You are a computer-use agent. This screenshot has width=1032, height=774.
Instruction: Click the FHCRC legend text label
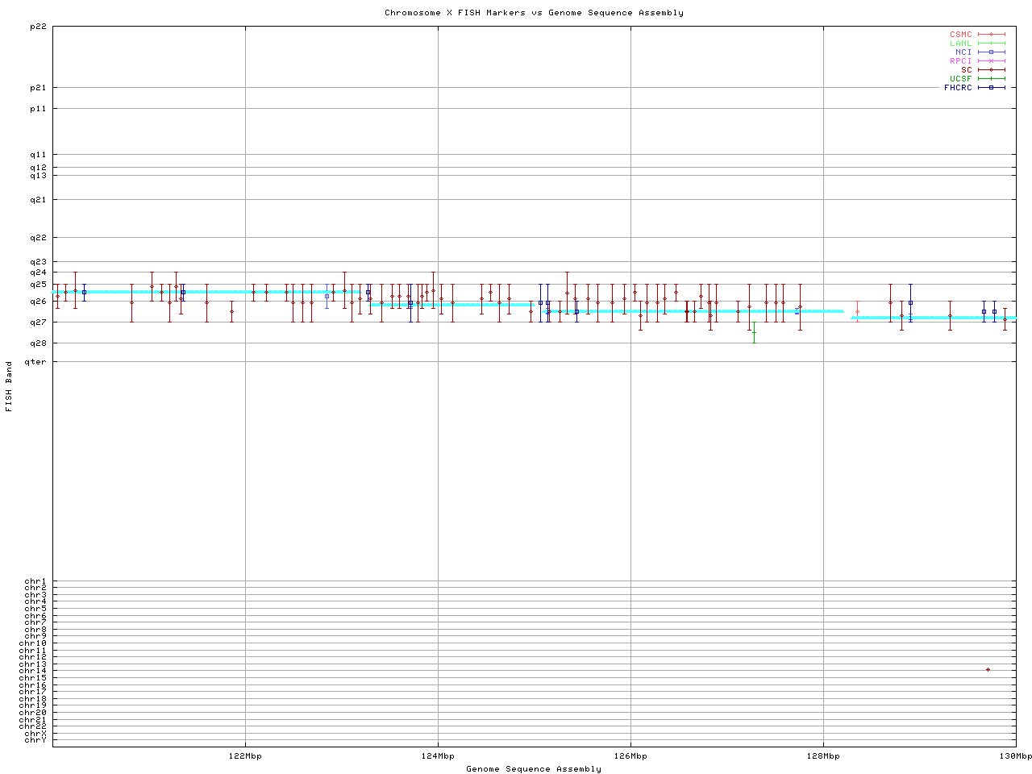958,88
